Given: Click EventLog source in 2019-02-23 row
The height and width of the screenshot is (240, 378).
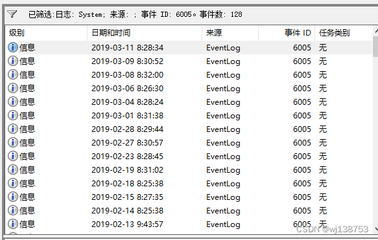Looking at the screenshot, I should pos(223,157).
